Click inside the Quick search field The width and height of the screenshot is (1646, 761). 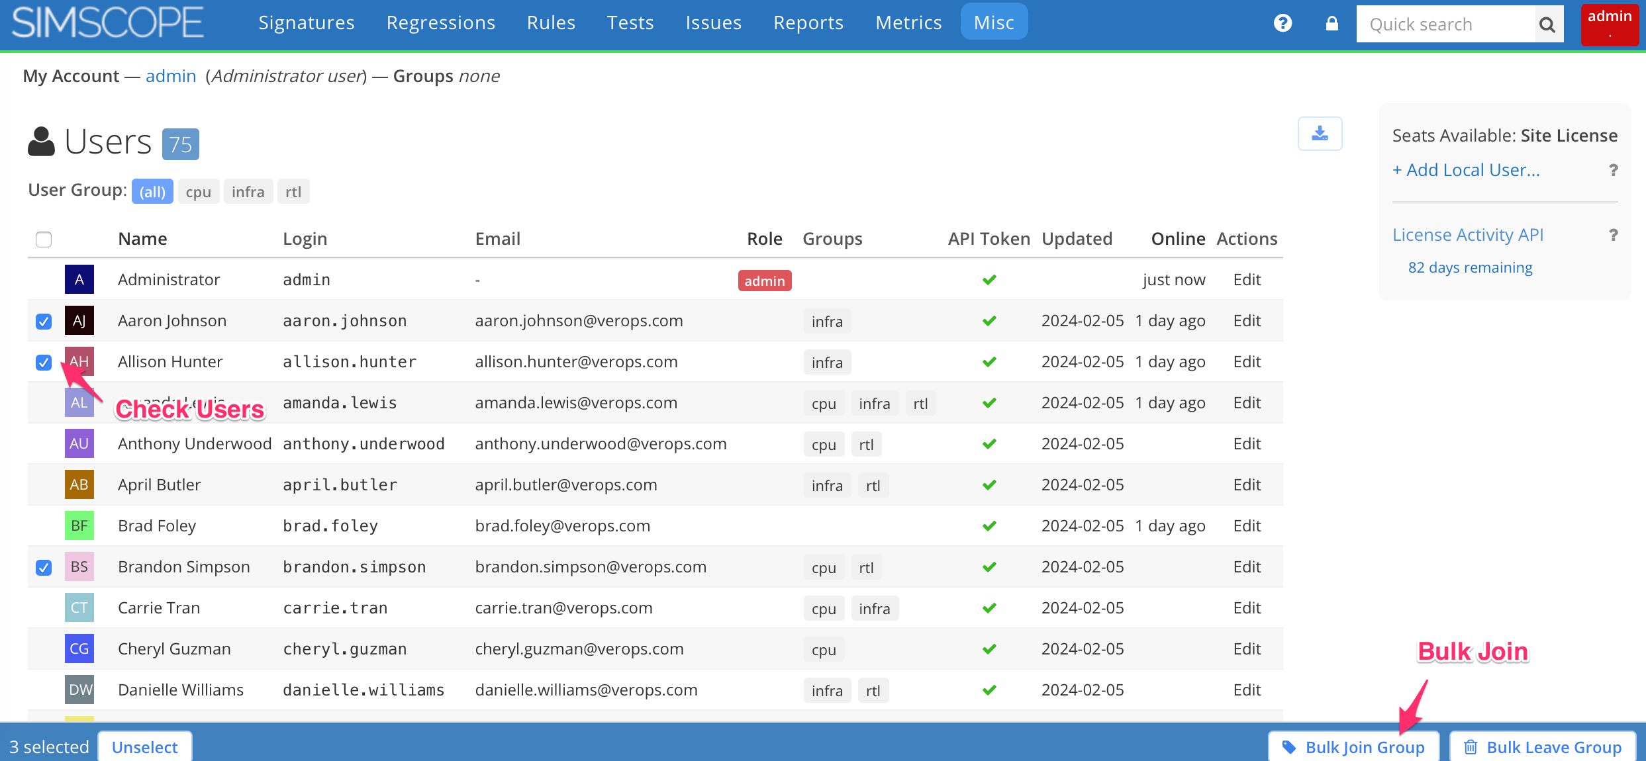coord(1445,24)
